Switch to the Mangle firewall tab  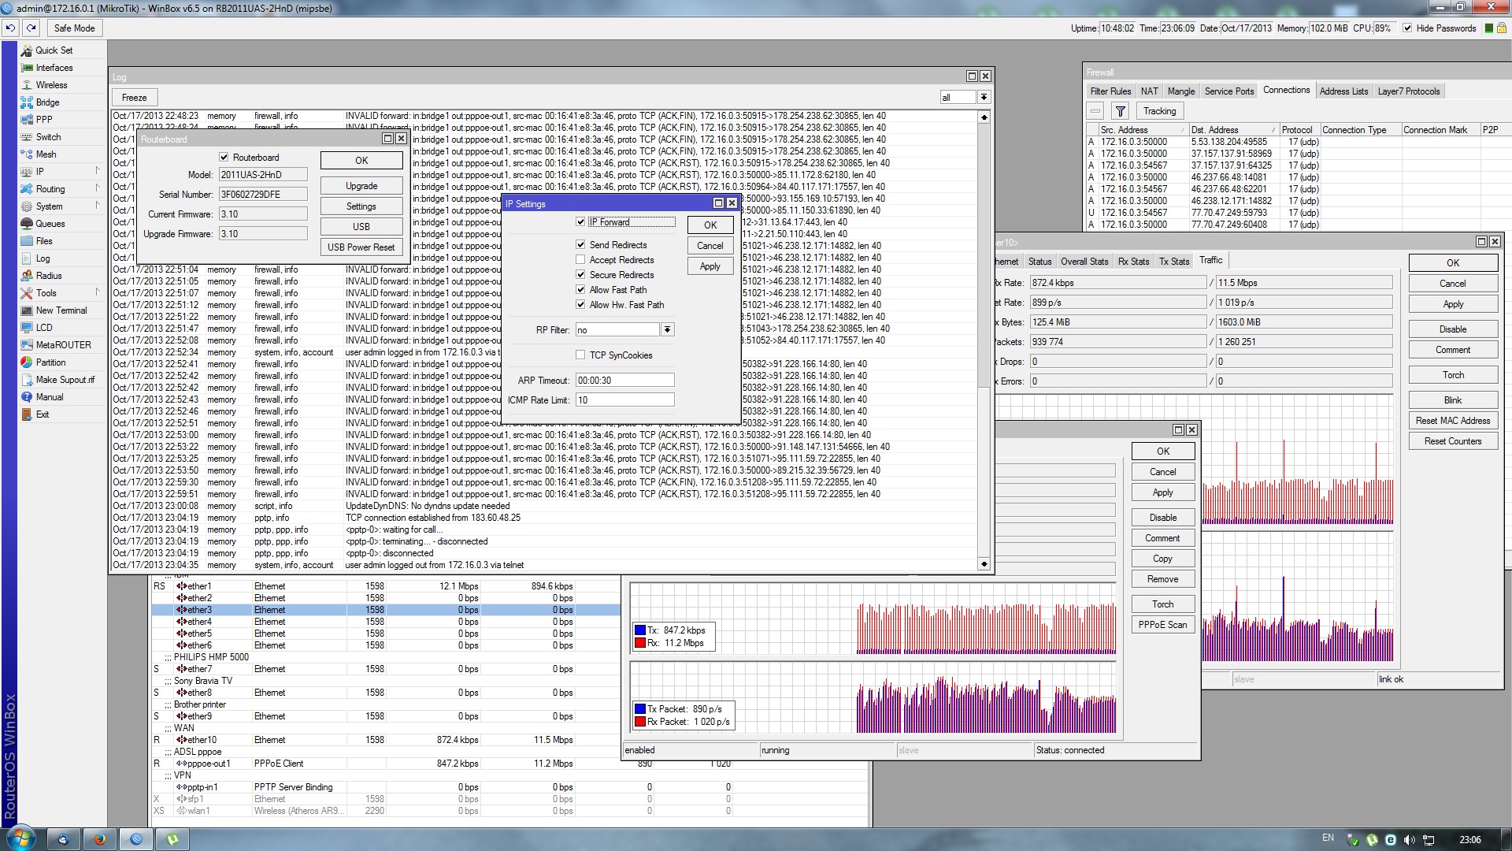(1180, 91)
